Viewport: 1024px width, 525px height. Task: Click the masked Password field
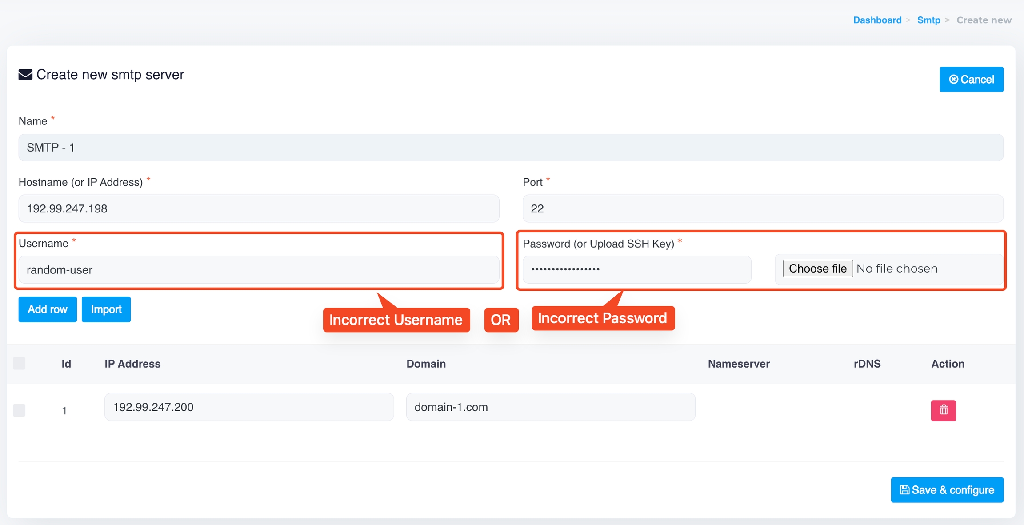(636, 269)
